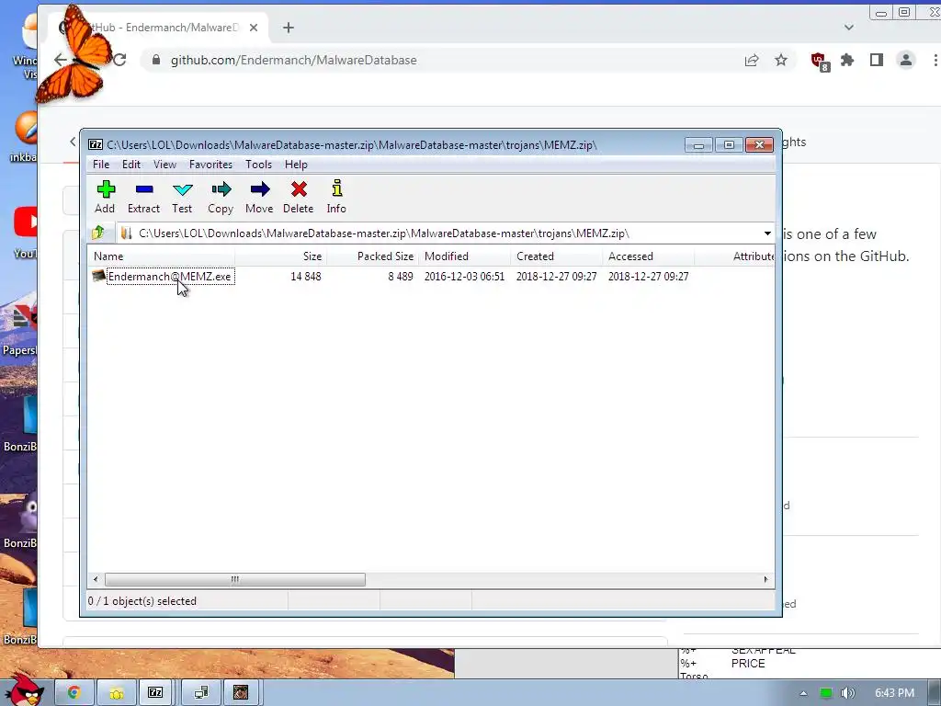Open File Explorer taskbar icon
The height and width of the screenshot is (706, 941).
[116, 693]
